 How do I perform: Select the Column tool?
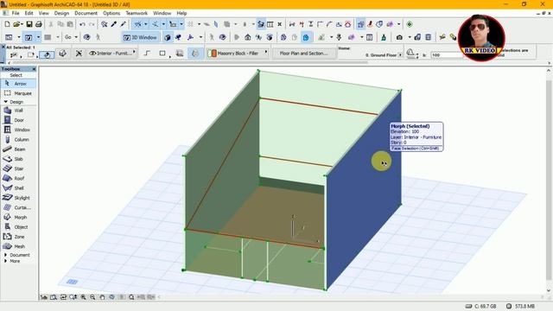tap(18, 139)
